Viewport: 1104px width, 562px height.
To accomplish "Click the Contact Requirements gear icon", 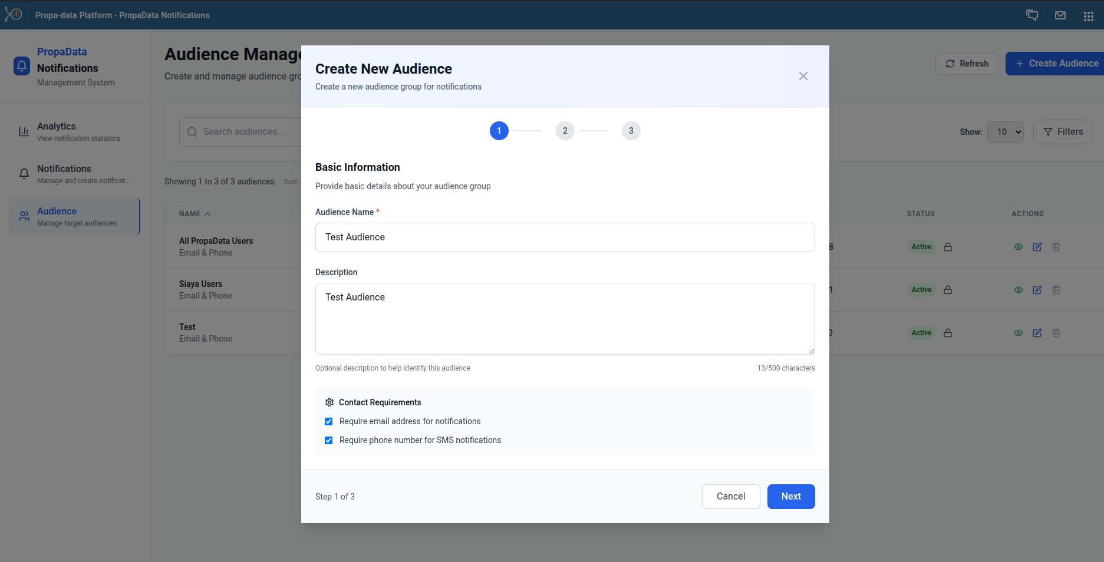I will pyautogui.click(x=329, y=402).
